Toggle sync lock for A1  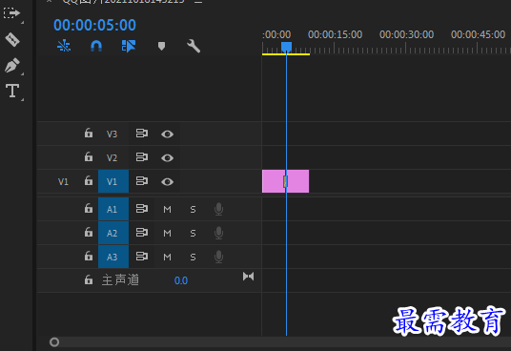[x=142, y=208]
